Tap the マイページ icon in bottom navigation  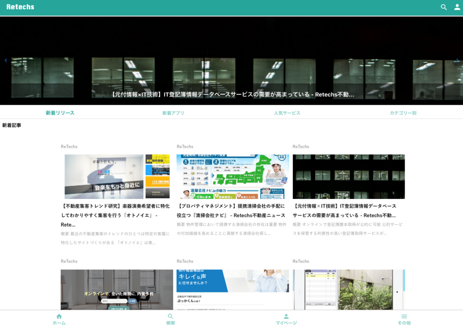click(x=286, y=317)
